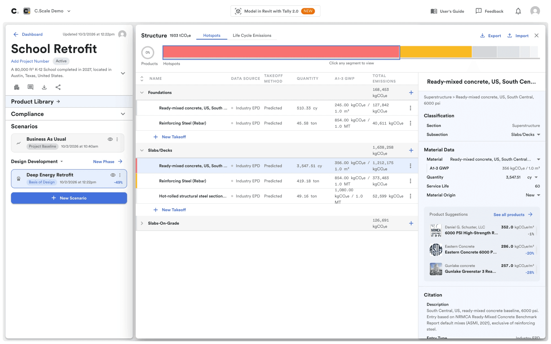Toggle visibility of Business As Usual scenario
Screen dimensions: 551x344
[110, 139]
